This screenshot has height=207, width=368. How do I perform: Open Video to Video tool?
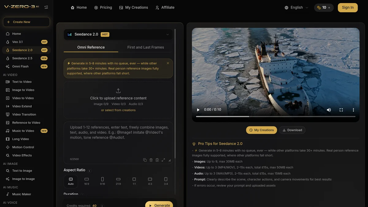coord(26,98)
